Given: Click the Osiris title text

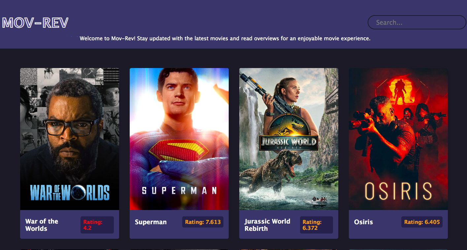Looking at the screenshot, I should (x=363, y=222).
